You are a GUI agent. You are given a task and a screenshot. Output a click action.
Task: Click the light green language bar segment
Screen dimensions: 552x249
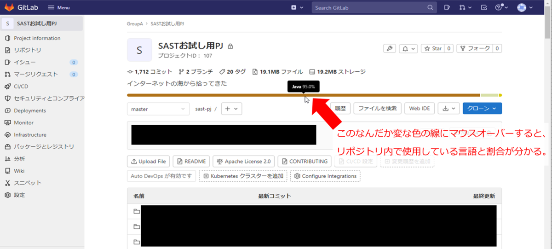tap(489, 95)
